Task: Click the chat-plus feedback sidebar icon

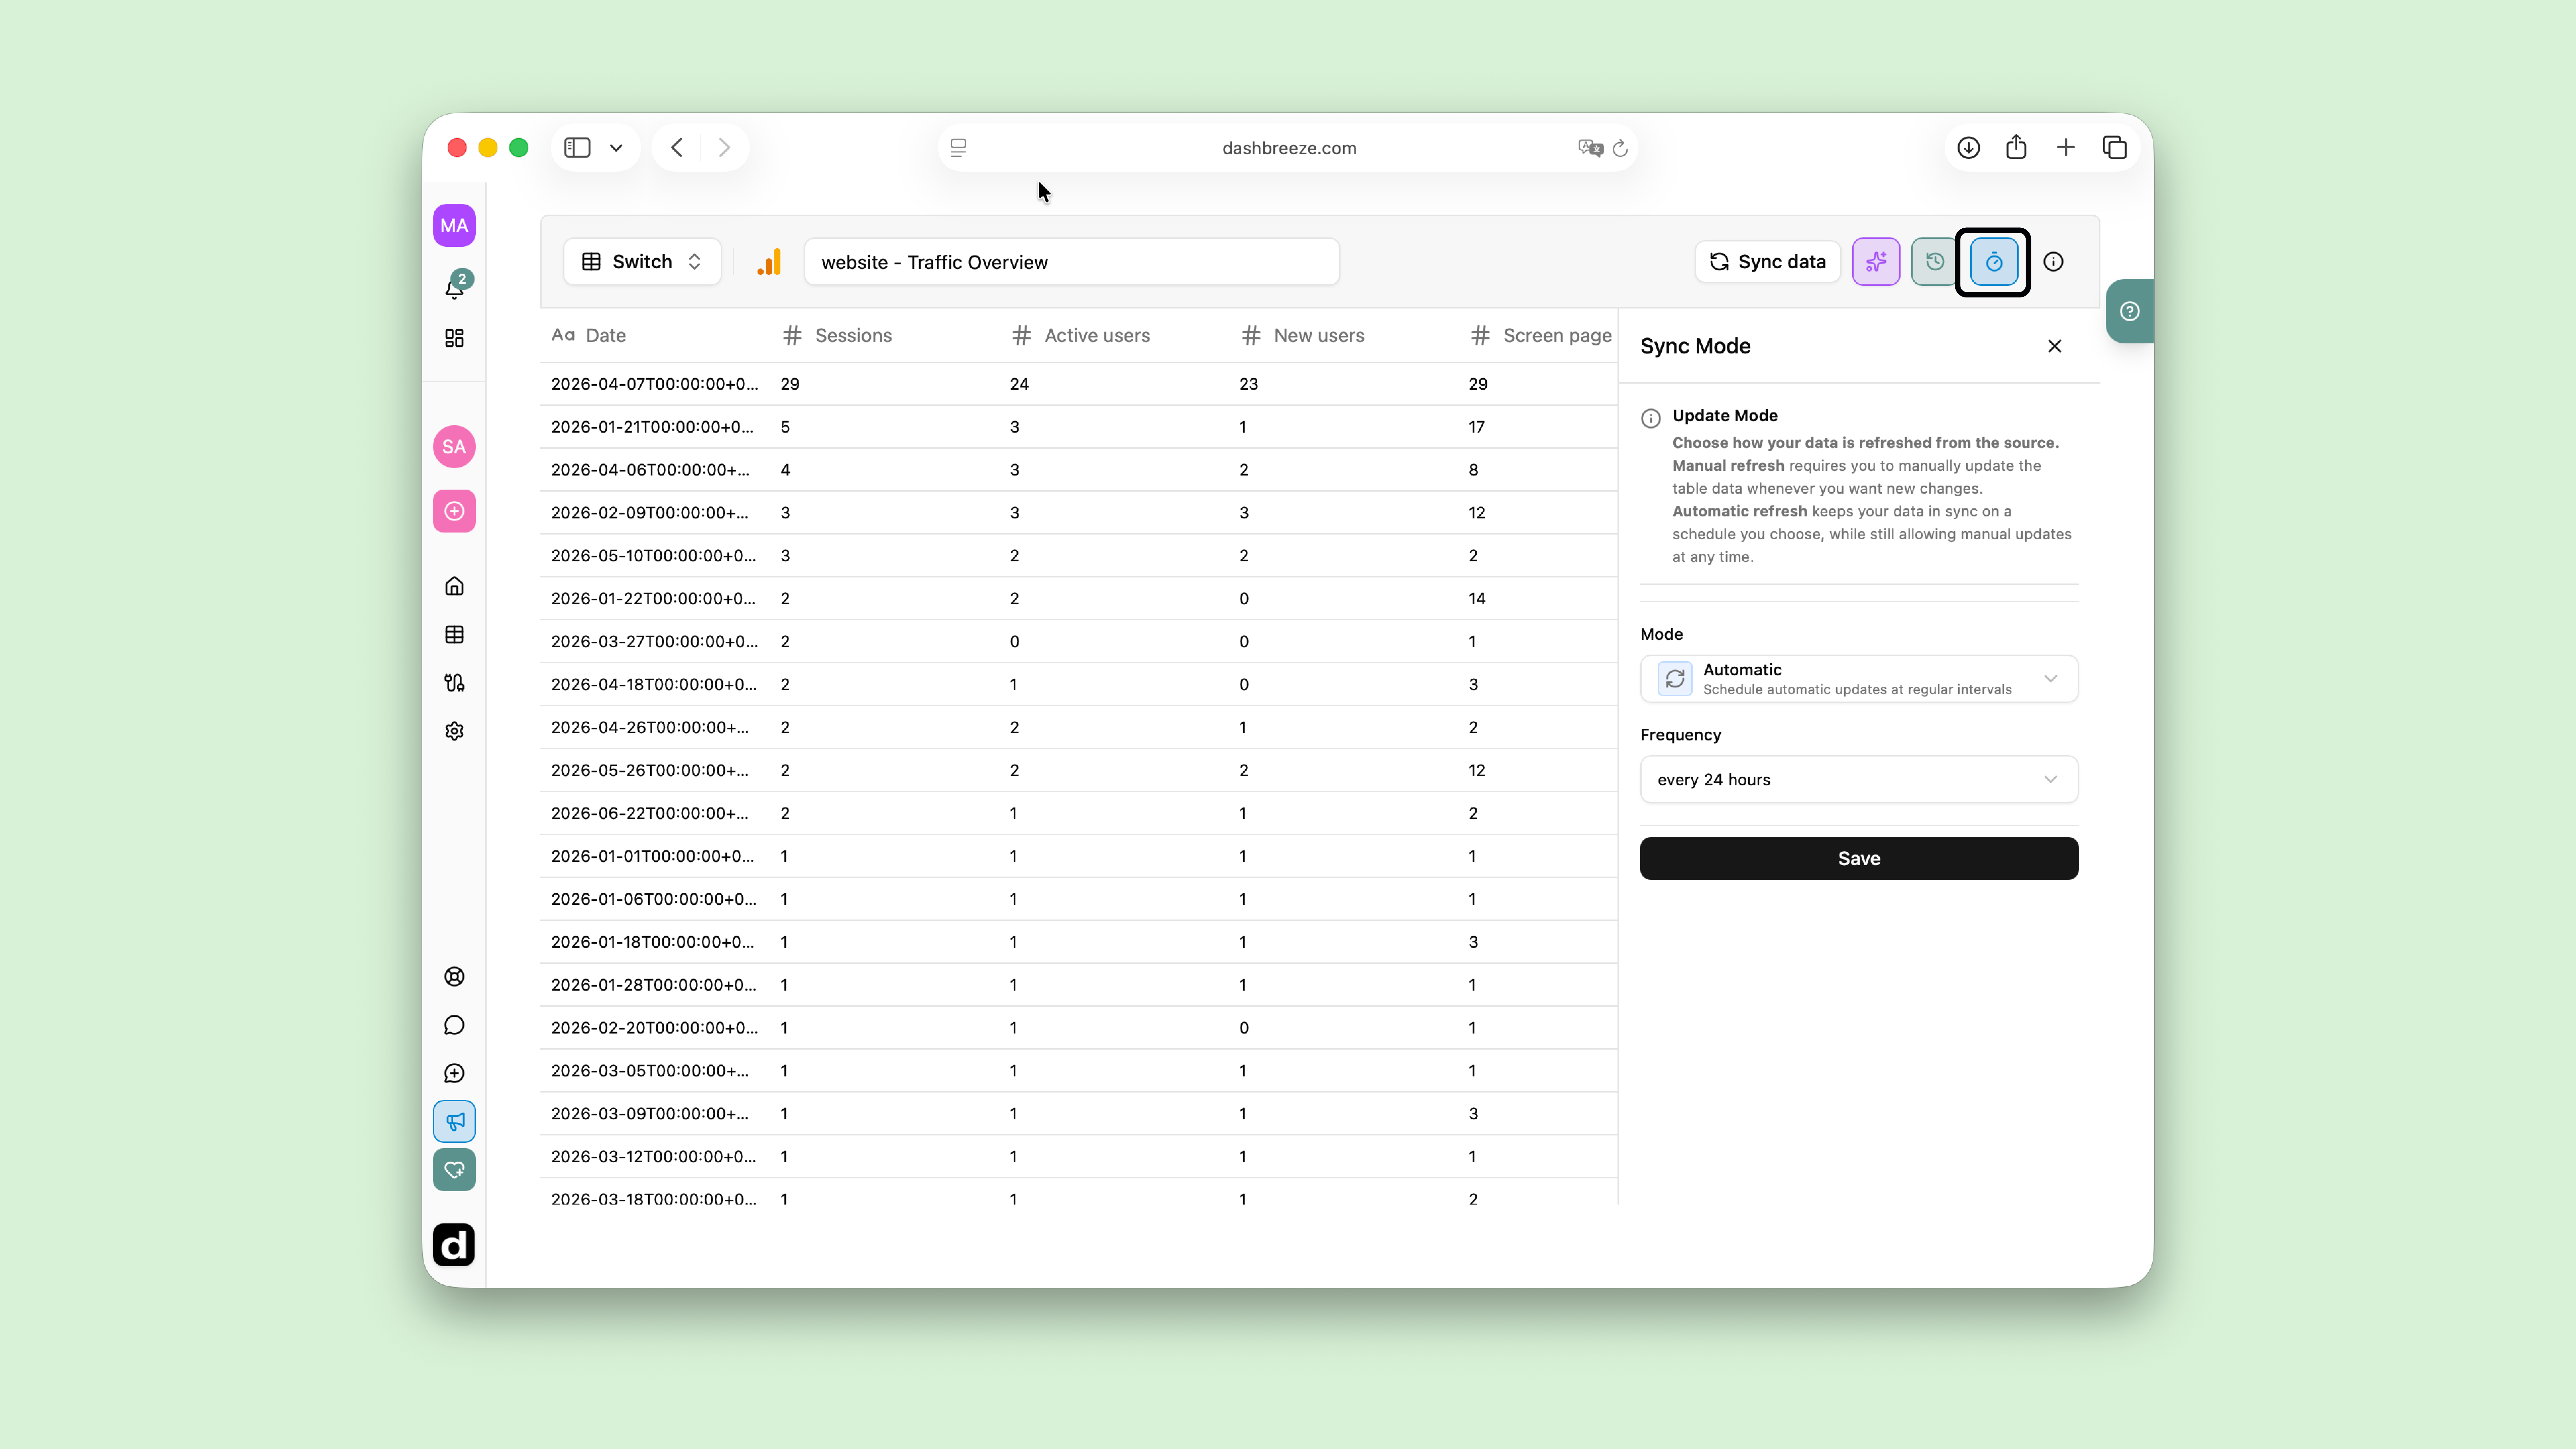Action: click(454, 1073)
